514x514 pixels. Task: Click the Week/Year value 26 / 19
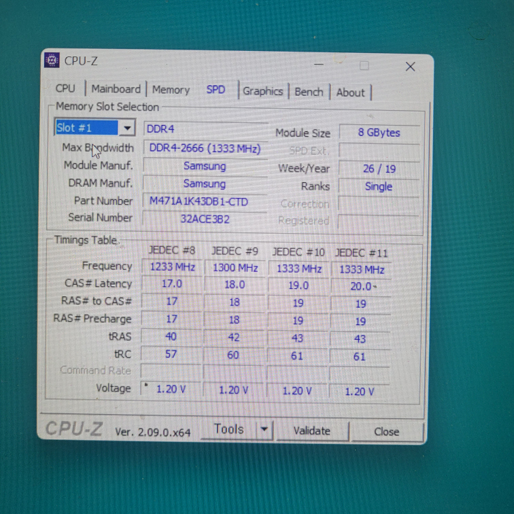click(x=379, y=169)
